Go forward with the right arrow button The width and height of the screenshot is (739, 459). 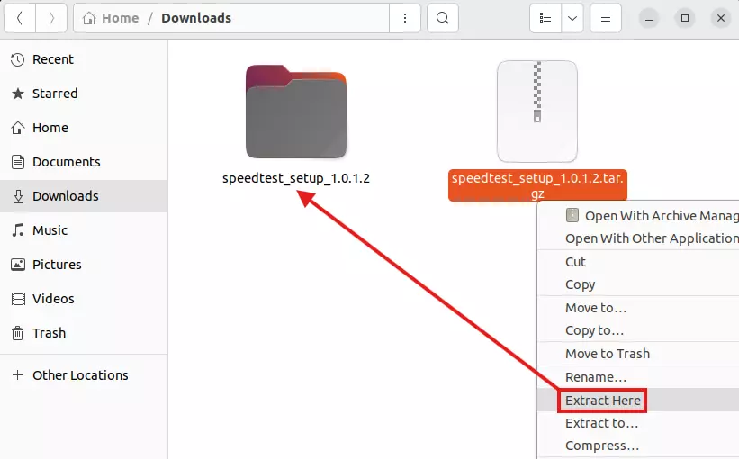[51, 18]
